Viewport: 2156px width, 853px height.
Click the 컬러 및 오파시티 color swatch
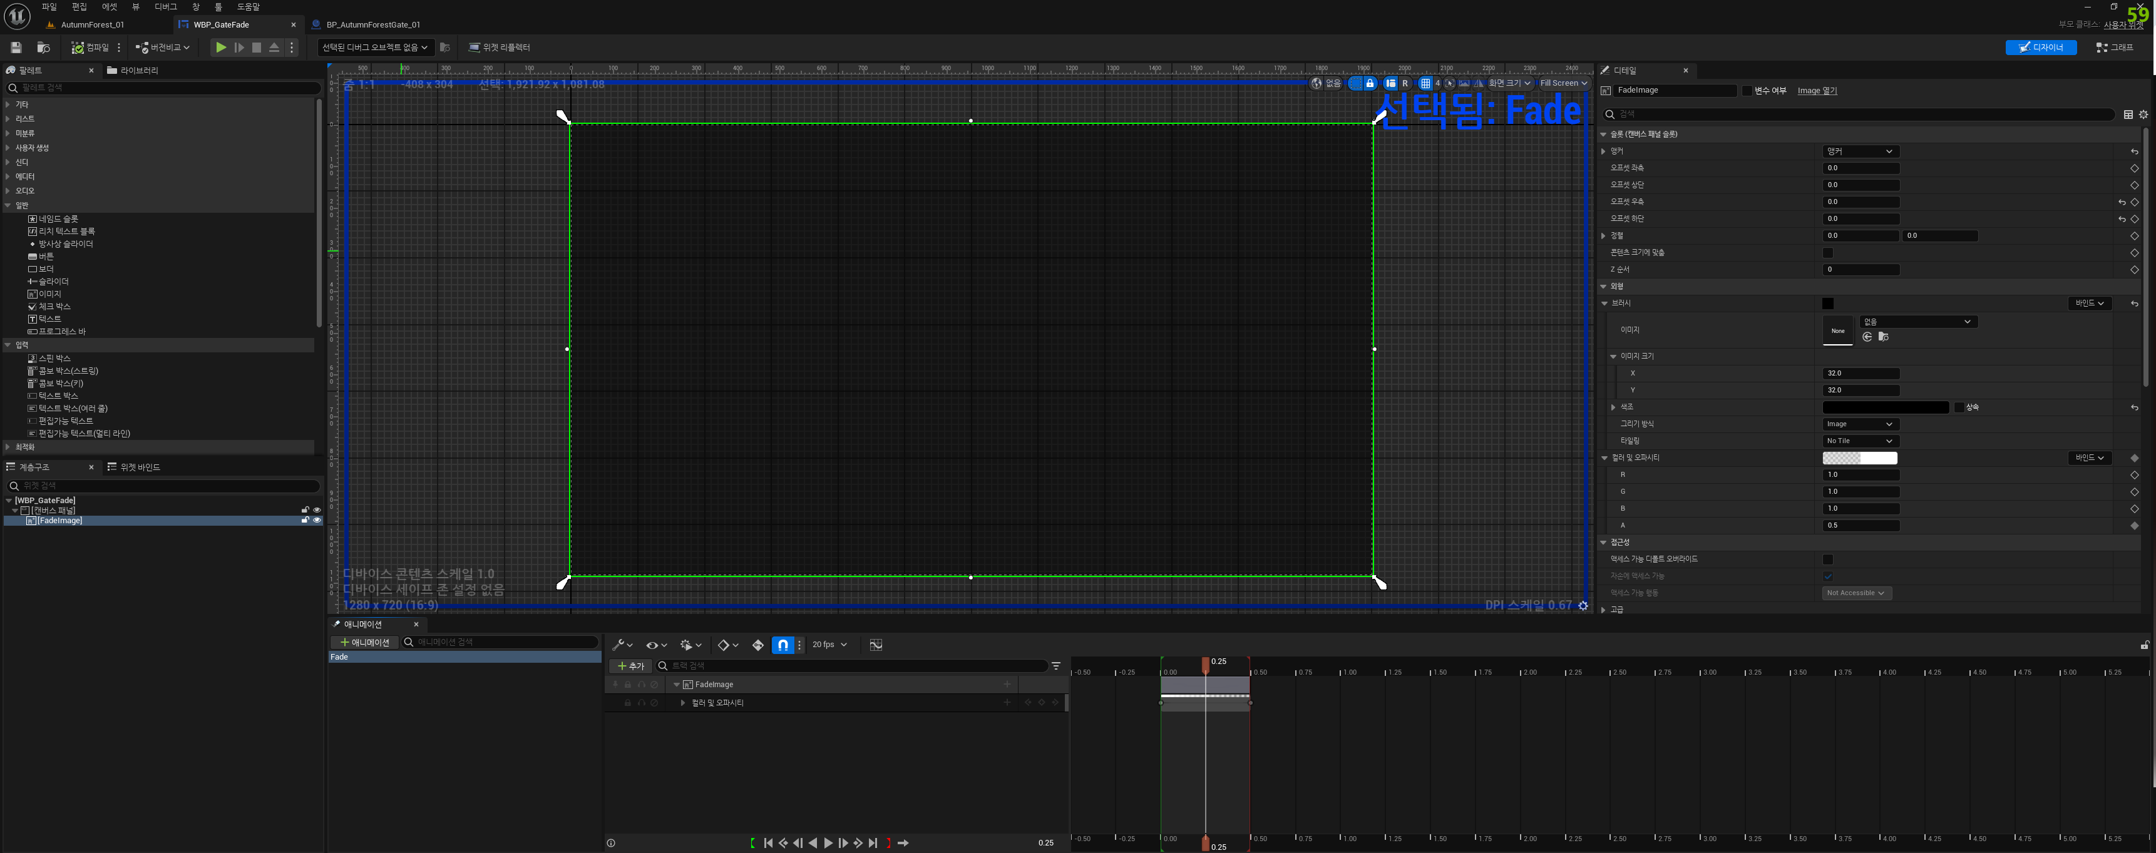[x=1860, y=458]
